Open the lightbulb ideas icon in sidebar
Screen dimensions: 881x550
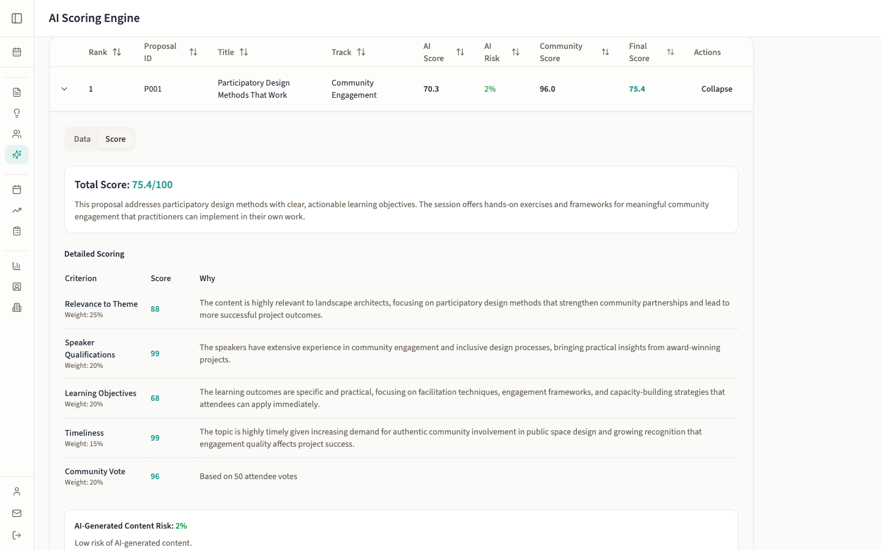(17, 113)
